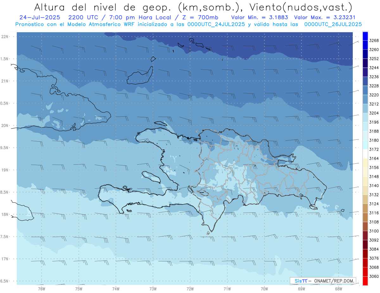This screenshot has height=293, width=380.
Task: Click the "71W" longitude label
Action: 227,289
